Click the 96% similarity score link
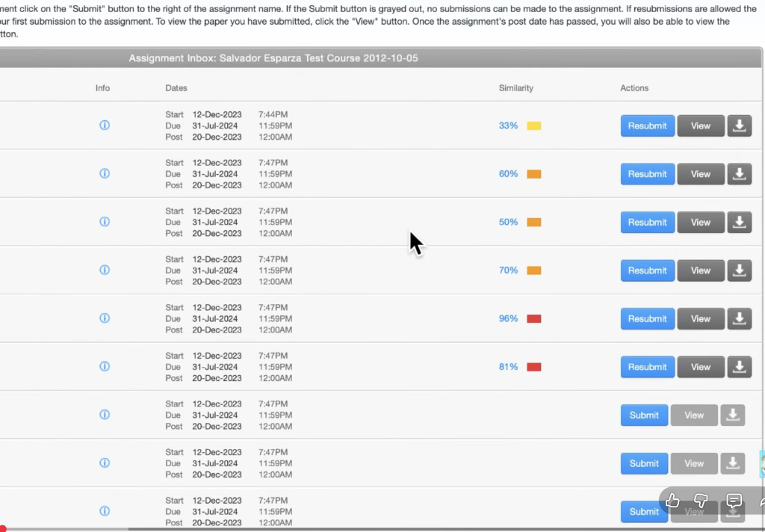The width and height of the screenshot is (765, 532). [508, 319]
